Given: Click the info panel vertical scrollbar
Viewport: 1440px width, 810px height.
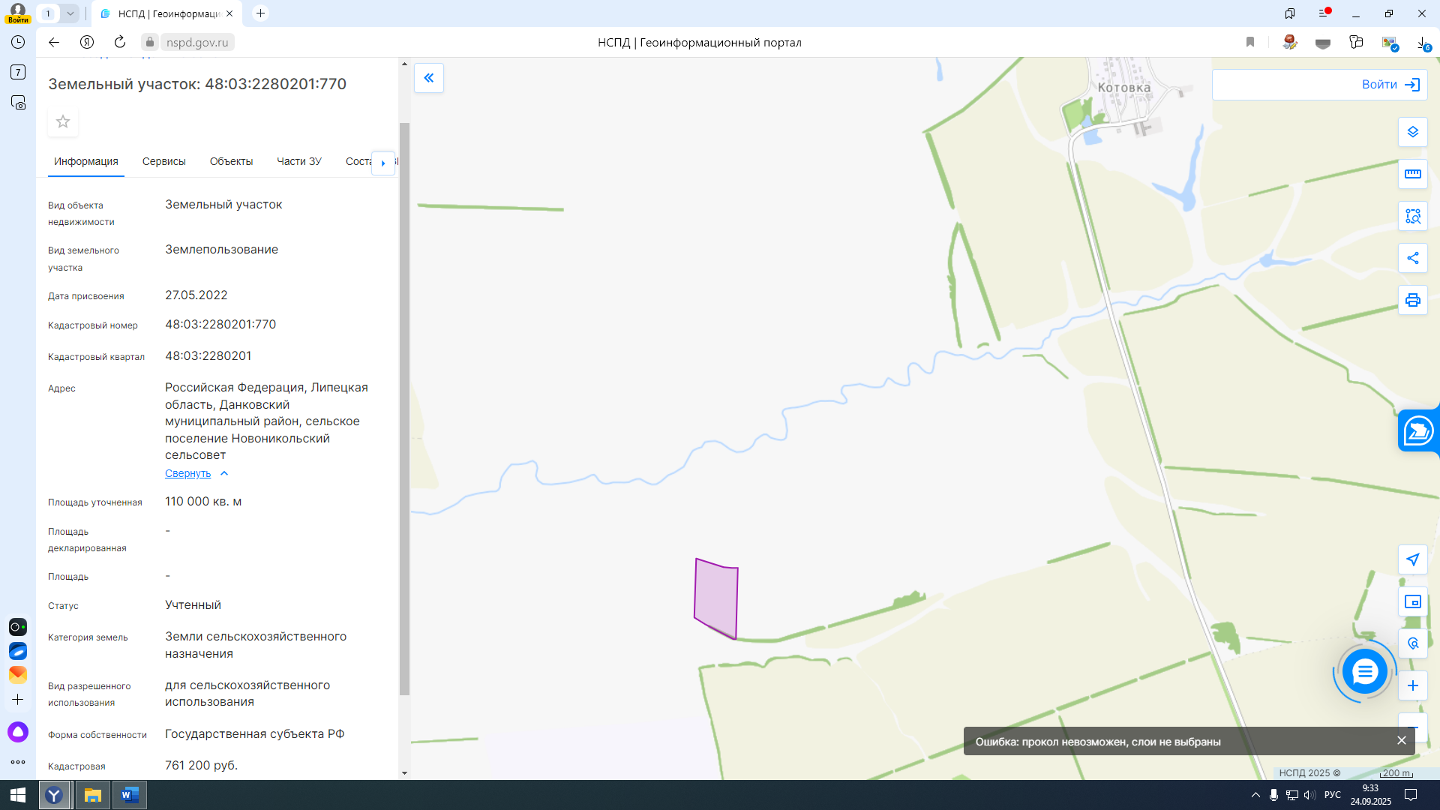Looking at the screenshot, I should pos(404,409).
